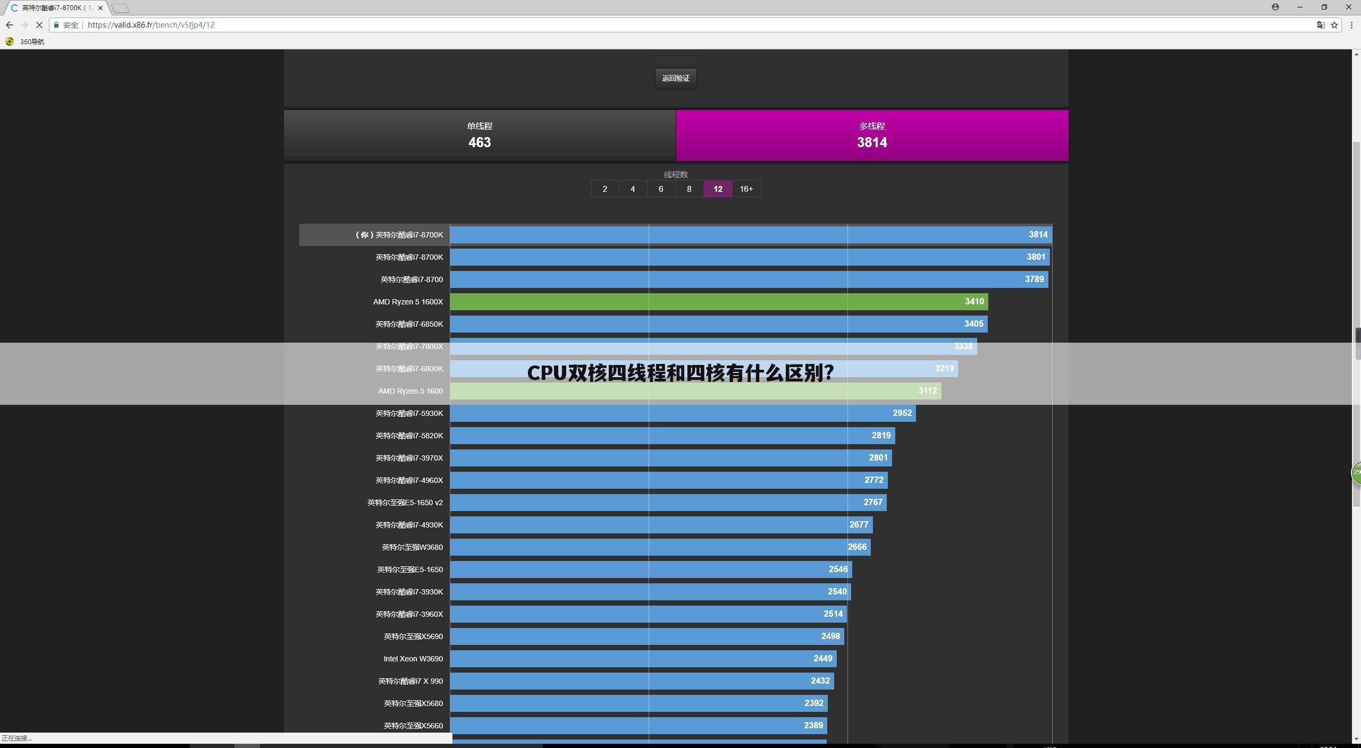Screen dimensions: 1361x748
Task: Click the 2819 score value
Action: 881,436
